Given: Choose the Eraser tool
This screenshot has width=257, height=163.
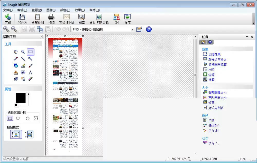Looking at the screenshot, I should (30, 79).
